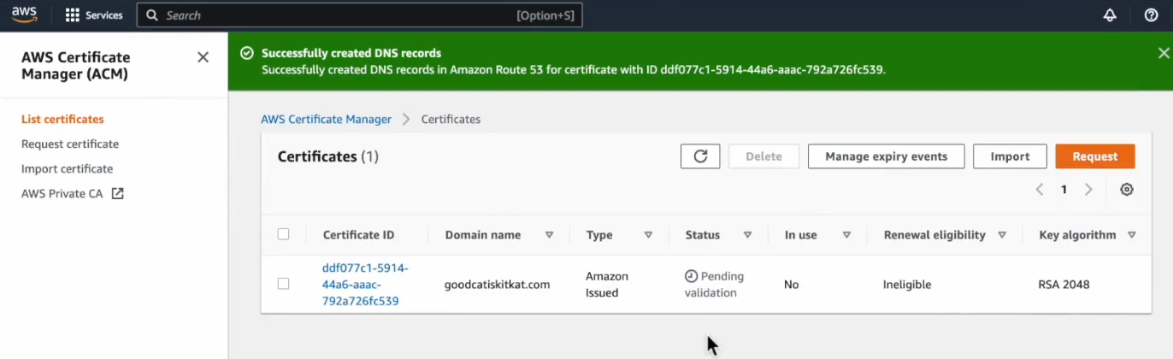Click the Certificates breadcrumb text
1173x359 pixels.
point(451,120)
